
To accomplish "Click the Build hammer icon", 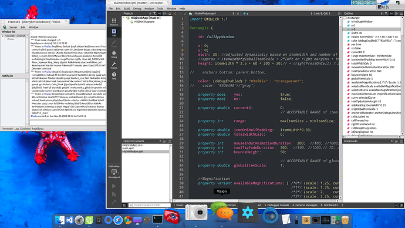I will 114,202.
